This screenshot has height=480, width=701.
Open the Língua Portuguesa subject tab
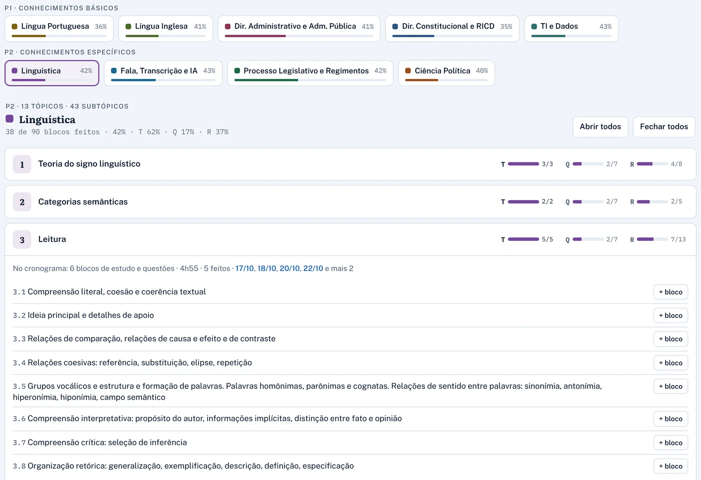click(59, 29)
